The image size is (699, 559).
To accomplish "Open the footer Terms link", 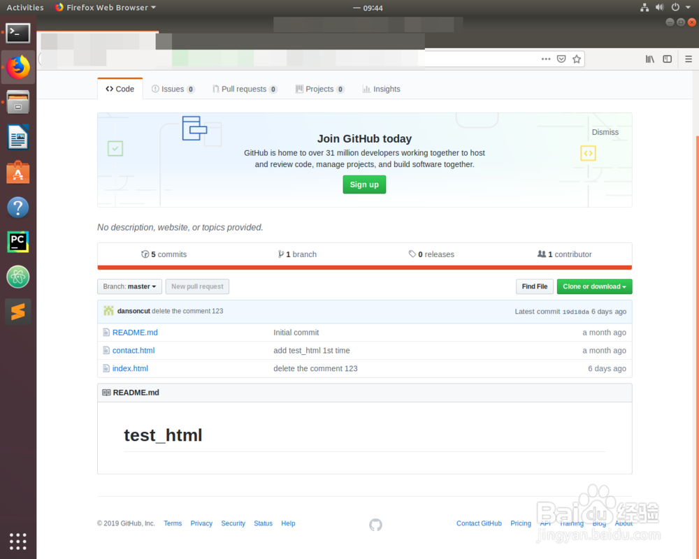I will tap(173, 523).
